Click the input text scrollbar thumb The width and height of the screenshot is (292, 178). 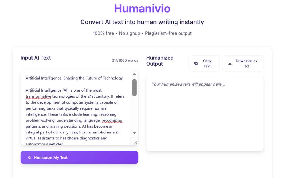[134, 87]
